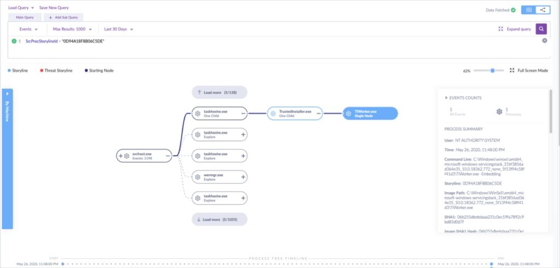Click the Processes gear icon in Events Counts

[499, 111]
